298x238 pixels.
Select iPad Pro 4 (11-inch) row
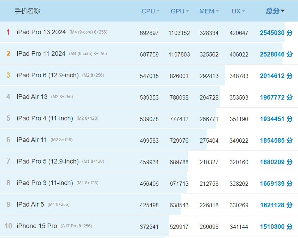pos(45,118)
